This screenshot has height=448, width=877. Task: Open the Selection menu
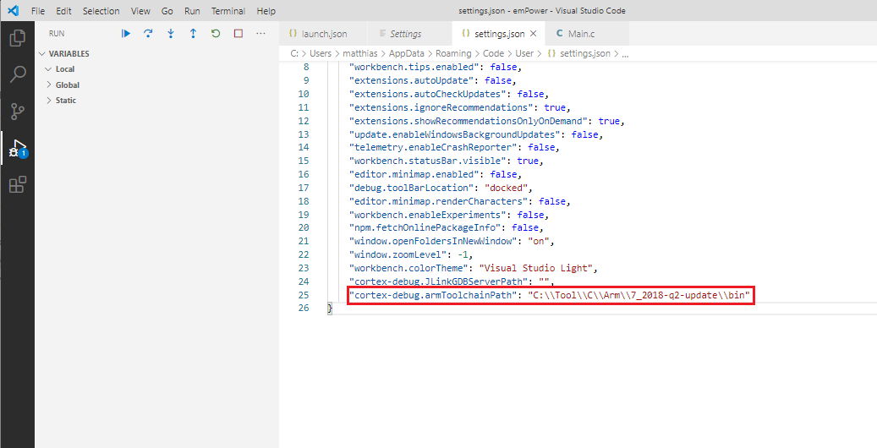tap(101, 11)
